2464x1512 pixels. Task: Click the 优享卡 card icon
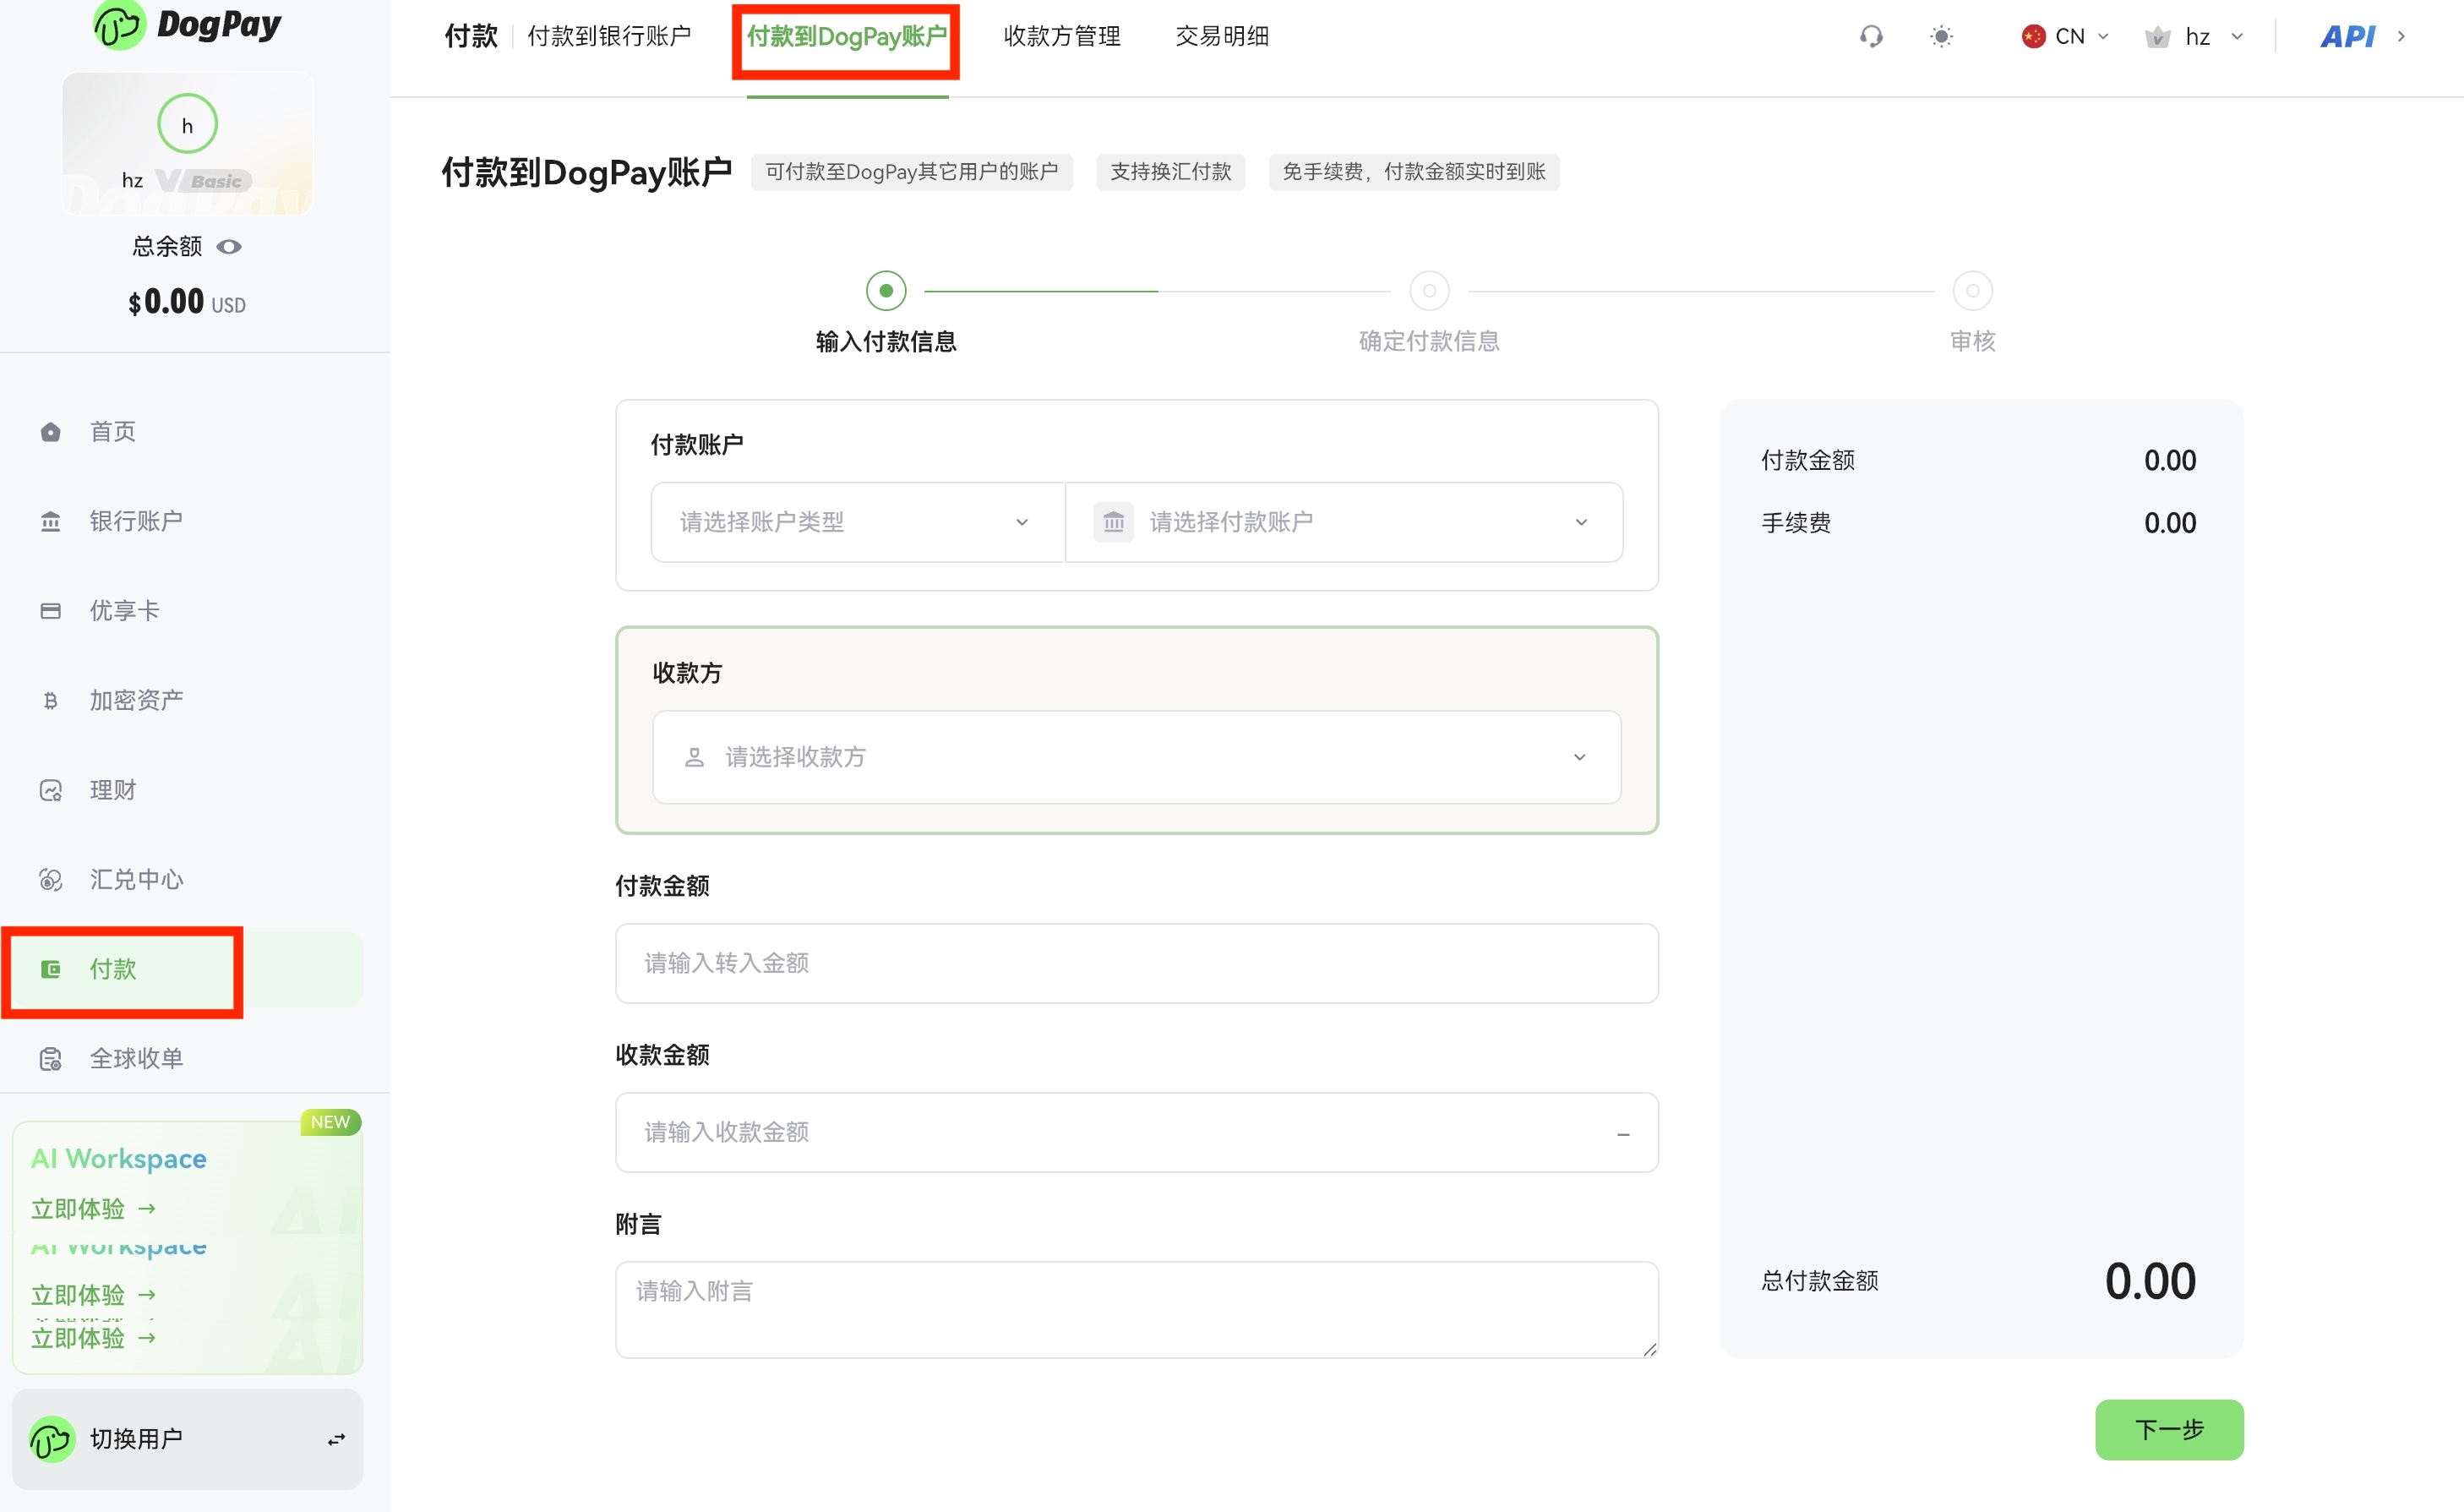coord(50,611)
